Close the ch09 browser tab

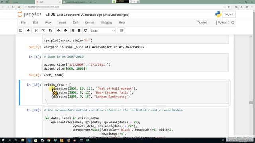[59, 2]
